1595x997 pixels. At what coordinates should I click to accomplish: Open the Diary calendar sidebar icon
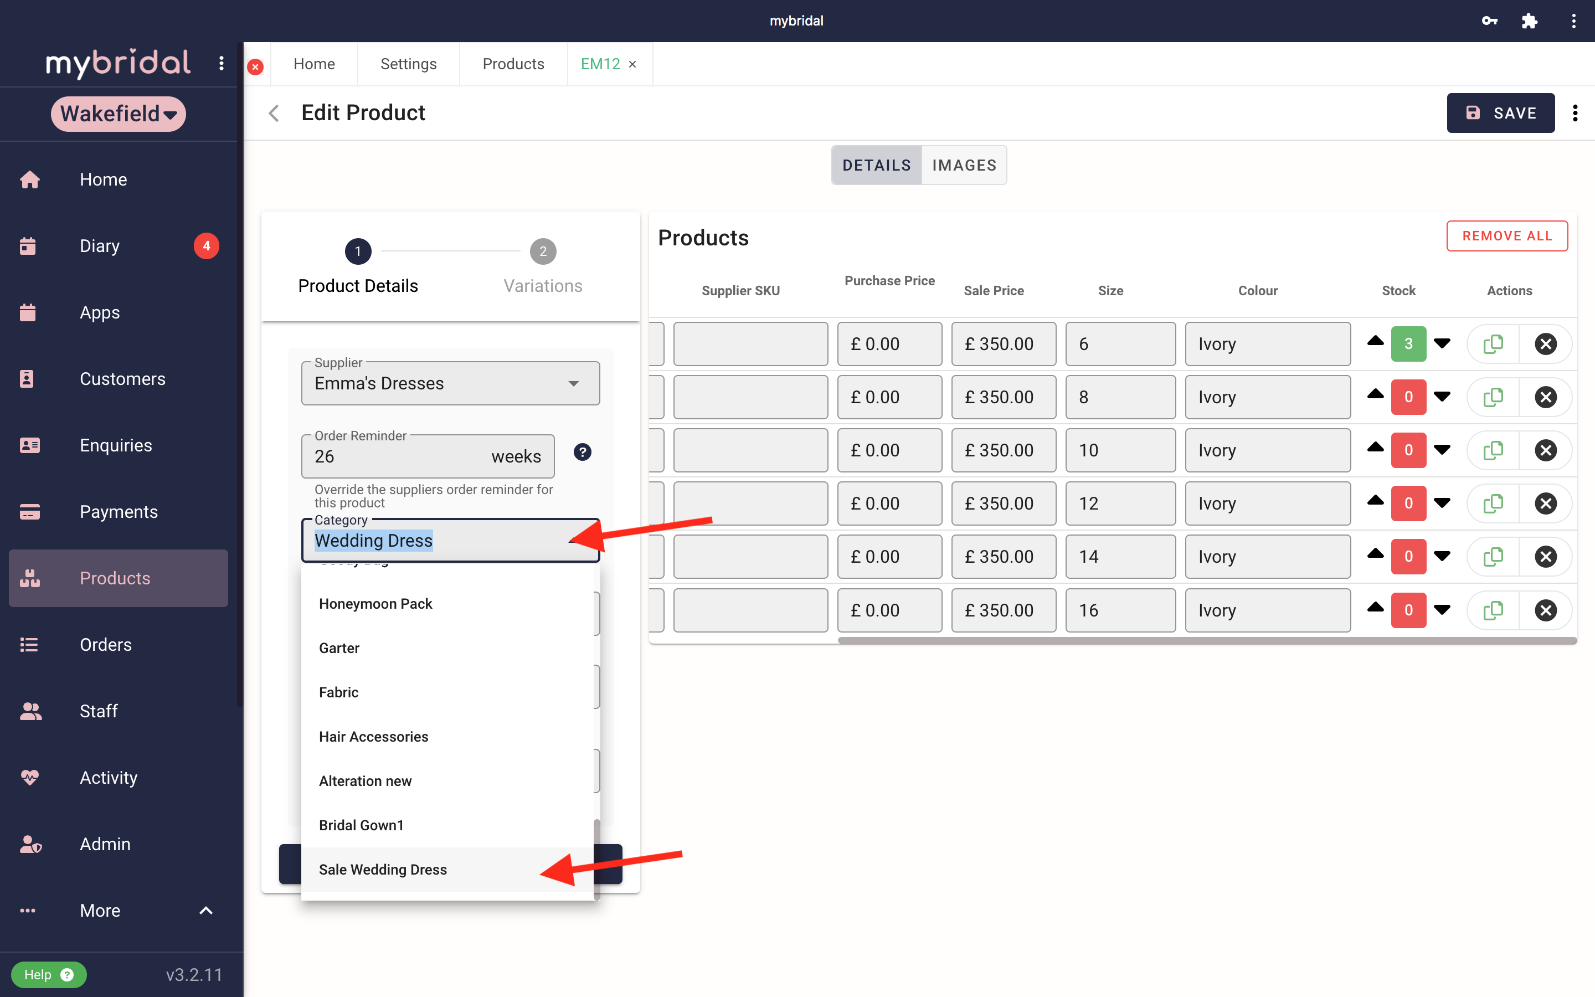coord(28,246)
